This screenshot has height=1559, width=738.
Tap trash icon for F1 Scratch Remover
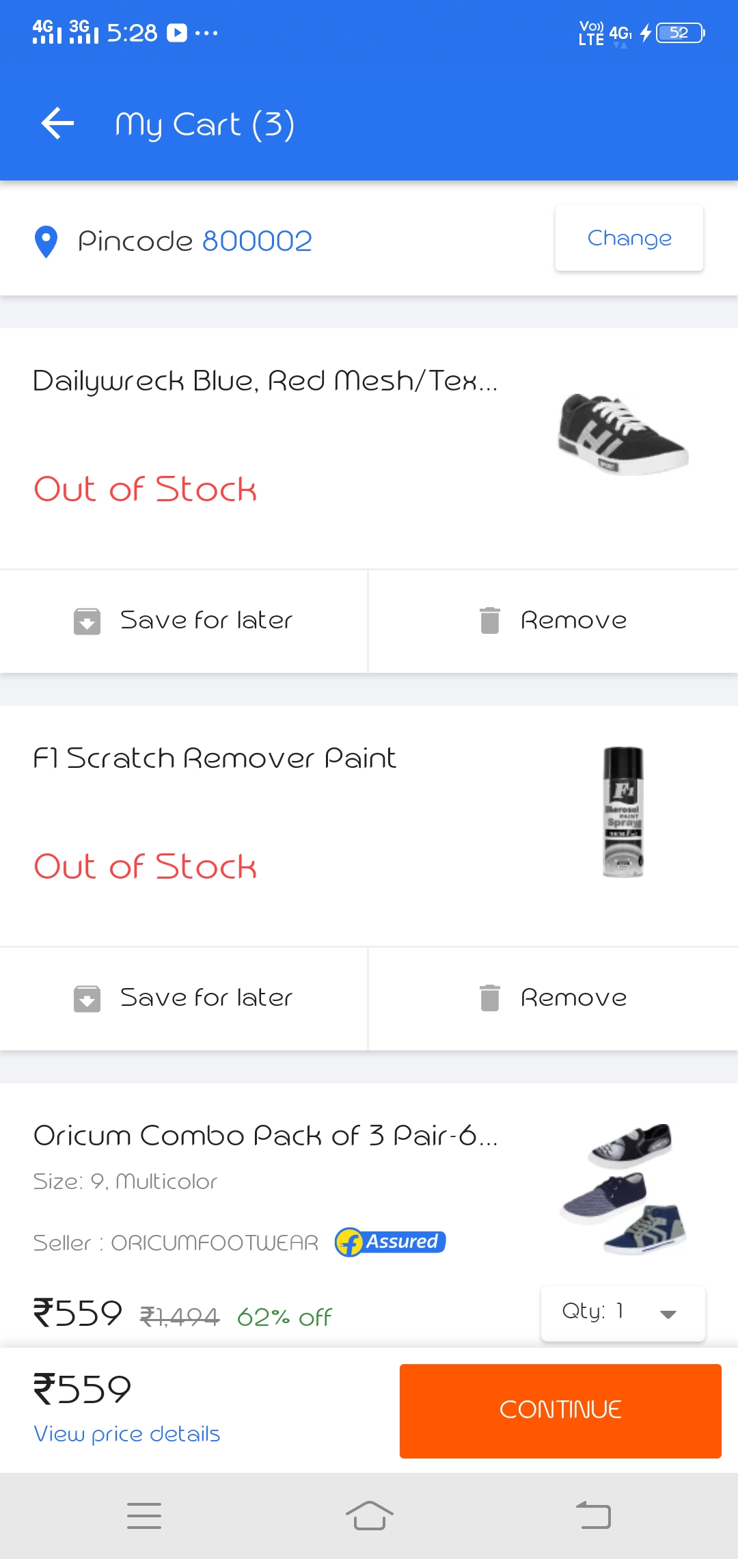(489, 998)
